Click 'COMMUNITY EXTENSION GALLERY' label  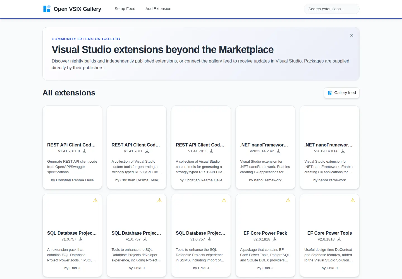click(x=86, y=39)
